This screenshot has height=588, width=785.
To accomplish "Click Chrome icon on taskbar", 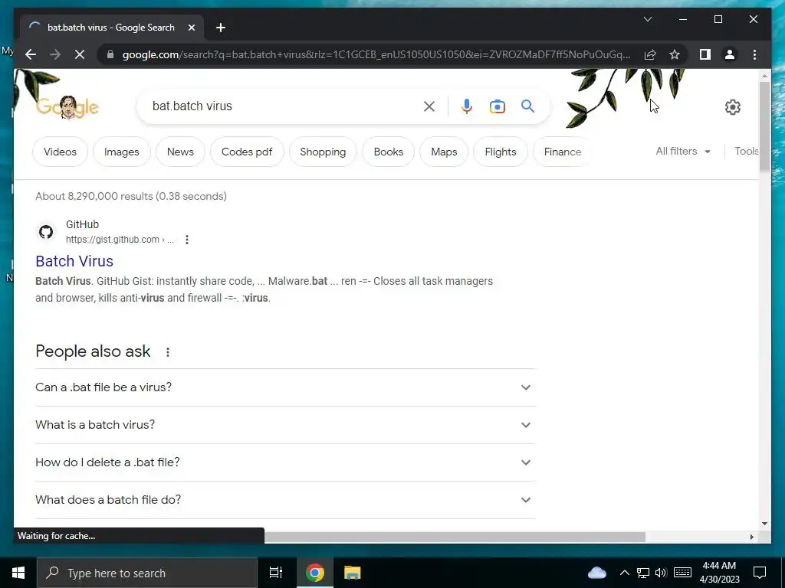I will [x=315, y=573].
